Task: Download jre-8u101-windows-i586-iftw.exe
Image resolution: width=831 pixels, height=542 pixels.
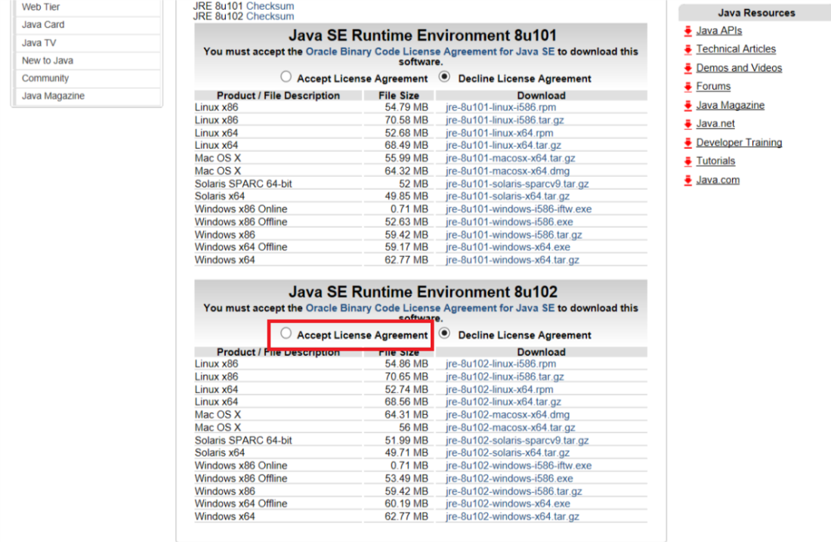Action: [x=519, y=209]
